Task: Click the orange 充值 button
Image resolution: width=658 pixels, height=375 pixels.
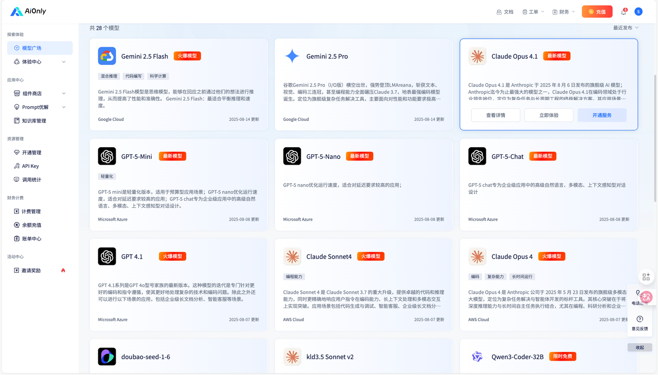Action: pos(597,11)
